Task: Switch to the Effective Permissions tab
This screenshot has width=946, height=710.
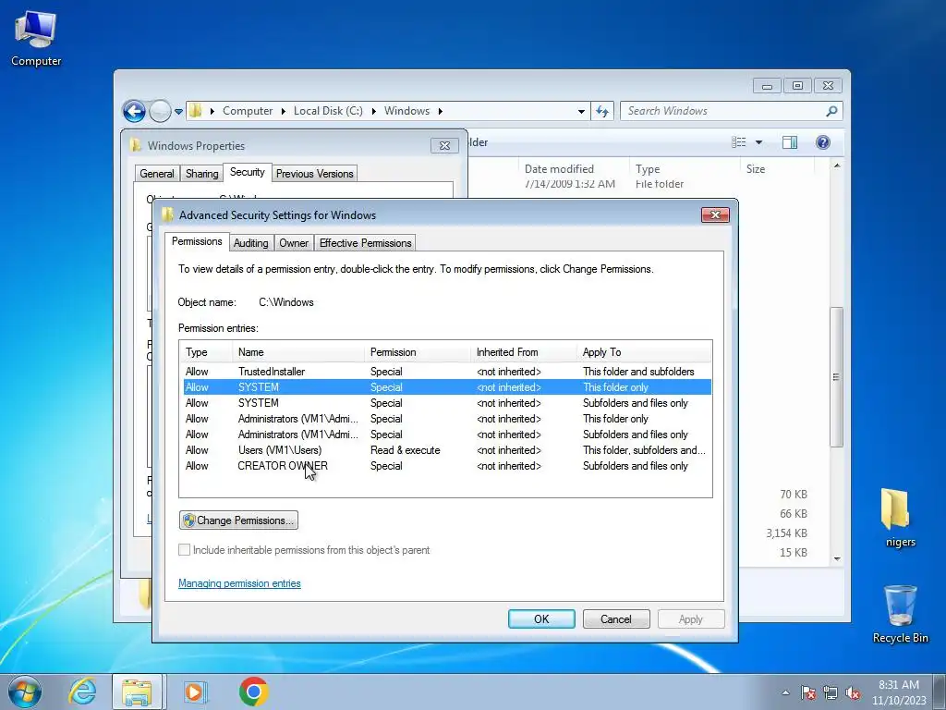Action: (365, 243)
